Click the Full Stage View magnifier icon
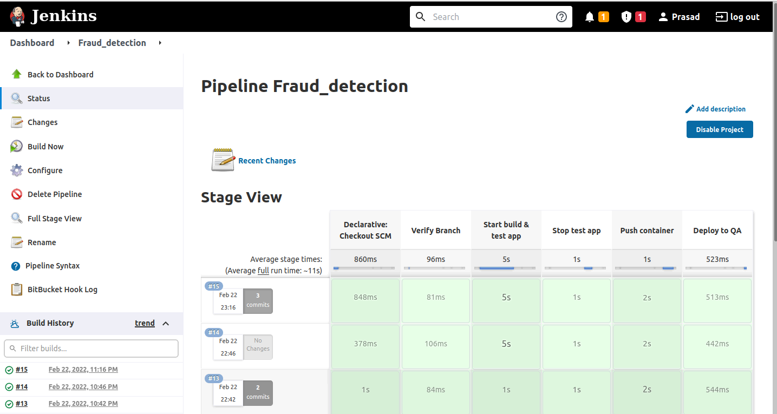The width and height of the screenshot is (777, 414). (x=17, y=218)
